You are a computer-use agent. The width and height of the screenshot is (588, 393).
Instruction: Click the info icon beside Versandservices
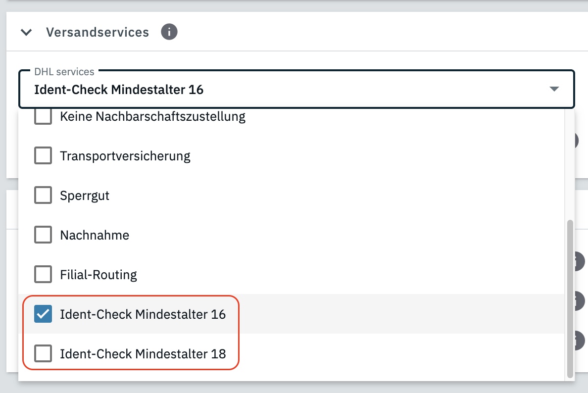pos(169,33)
